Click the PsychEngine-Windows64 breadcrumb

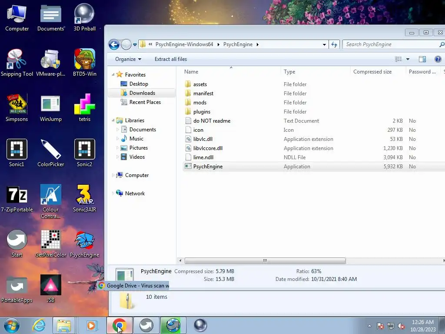click(x=184, y=45)
